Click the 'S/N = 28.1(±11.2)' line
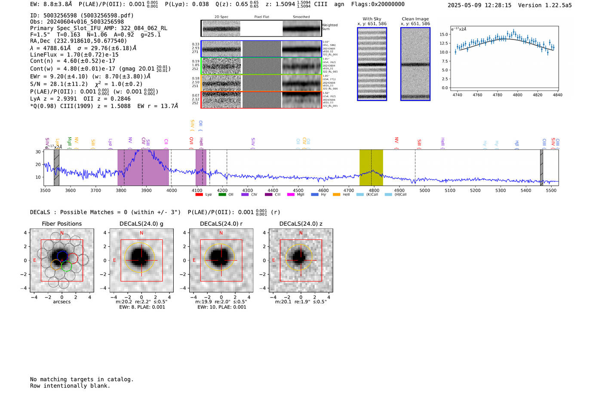The height and width of the screenshot is (409, 602). (86, 84)
